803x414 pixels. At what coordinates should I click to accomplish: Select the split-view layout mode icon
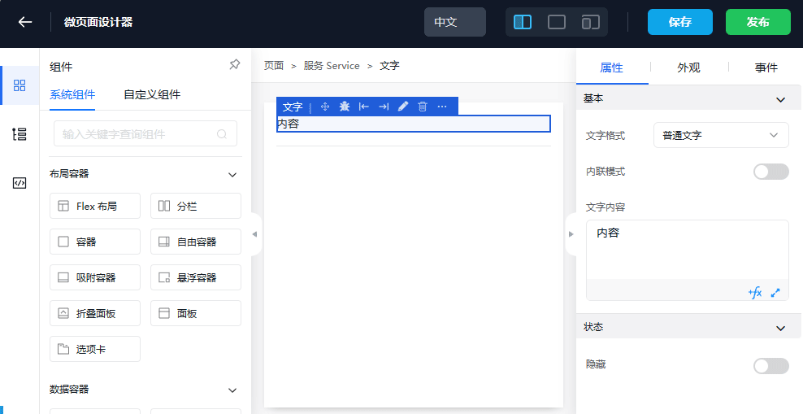pyautogui.click(x=523, y=22)
